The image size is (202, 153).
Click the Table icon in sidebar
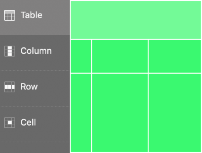(9, 15)
